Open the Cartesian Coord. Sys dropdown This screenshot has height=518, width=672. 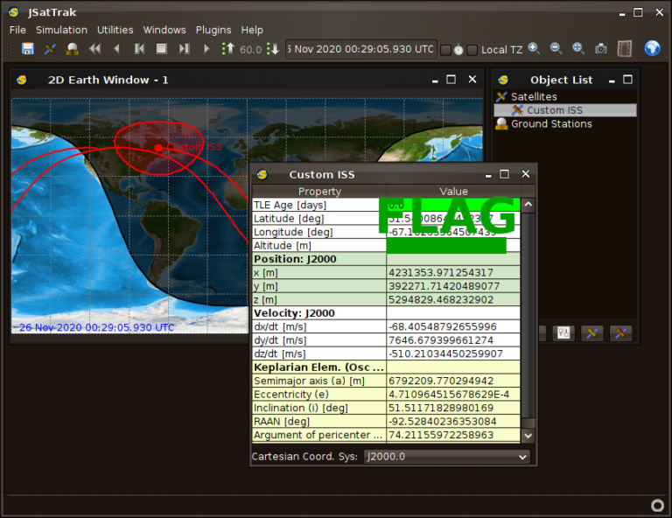coord(447,457)
